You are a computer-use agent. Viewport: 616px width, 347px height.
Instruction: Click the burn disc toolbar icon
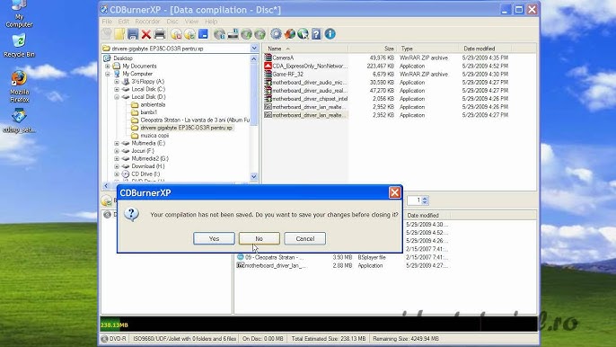coord(189,34)
